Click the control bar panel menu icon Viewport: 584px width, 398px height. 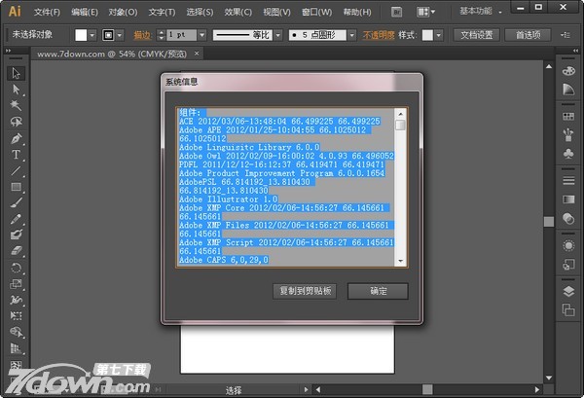566,35
